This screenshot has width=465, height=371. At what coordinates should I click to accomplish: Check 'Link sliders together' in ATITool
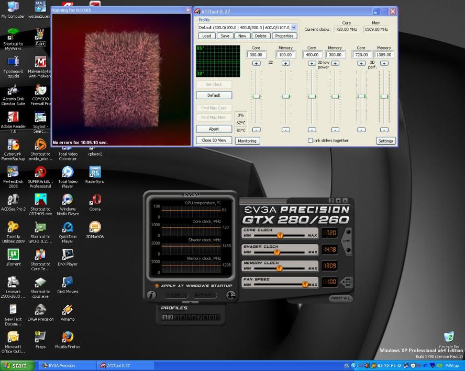(310, 141)
